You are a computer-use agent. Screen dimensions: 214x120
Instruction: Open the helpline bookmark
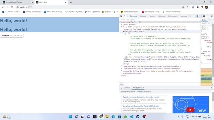(107, 12)
